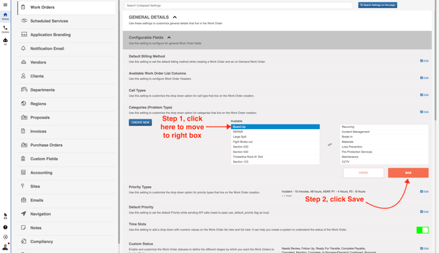Click the Notes sticky note icon
This screenshot has width=439, height=253.
click(x=23, y=227)
